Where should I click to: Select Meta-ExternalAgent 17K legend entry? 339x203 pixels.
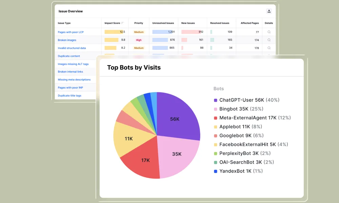(x=252, y=118)
